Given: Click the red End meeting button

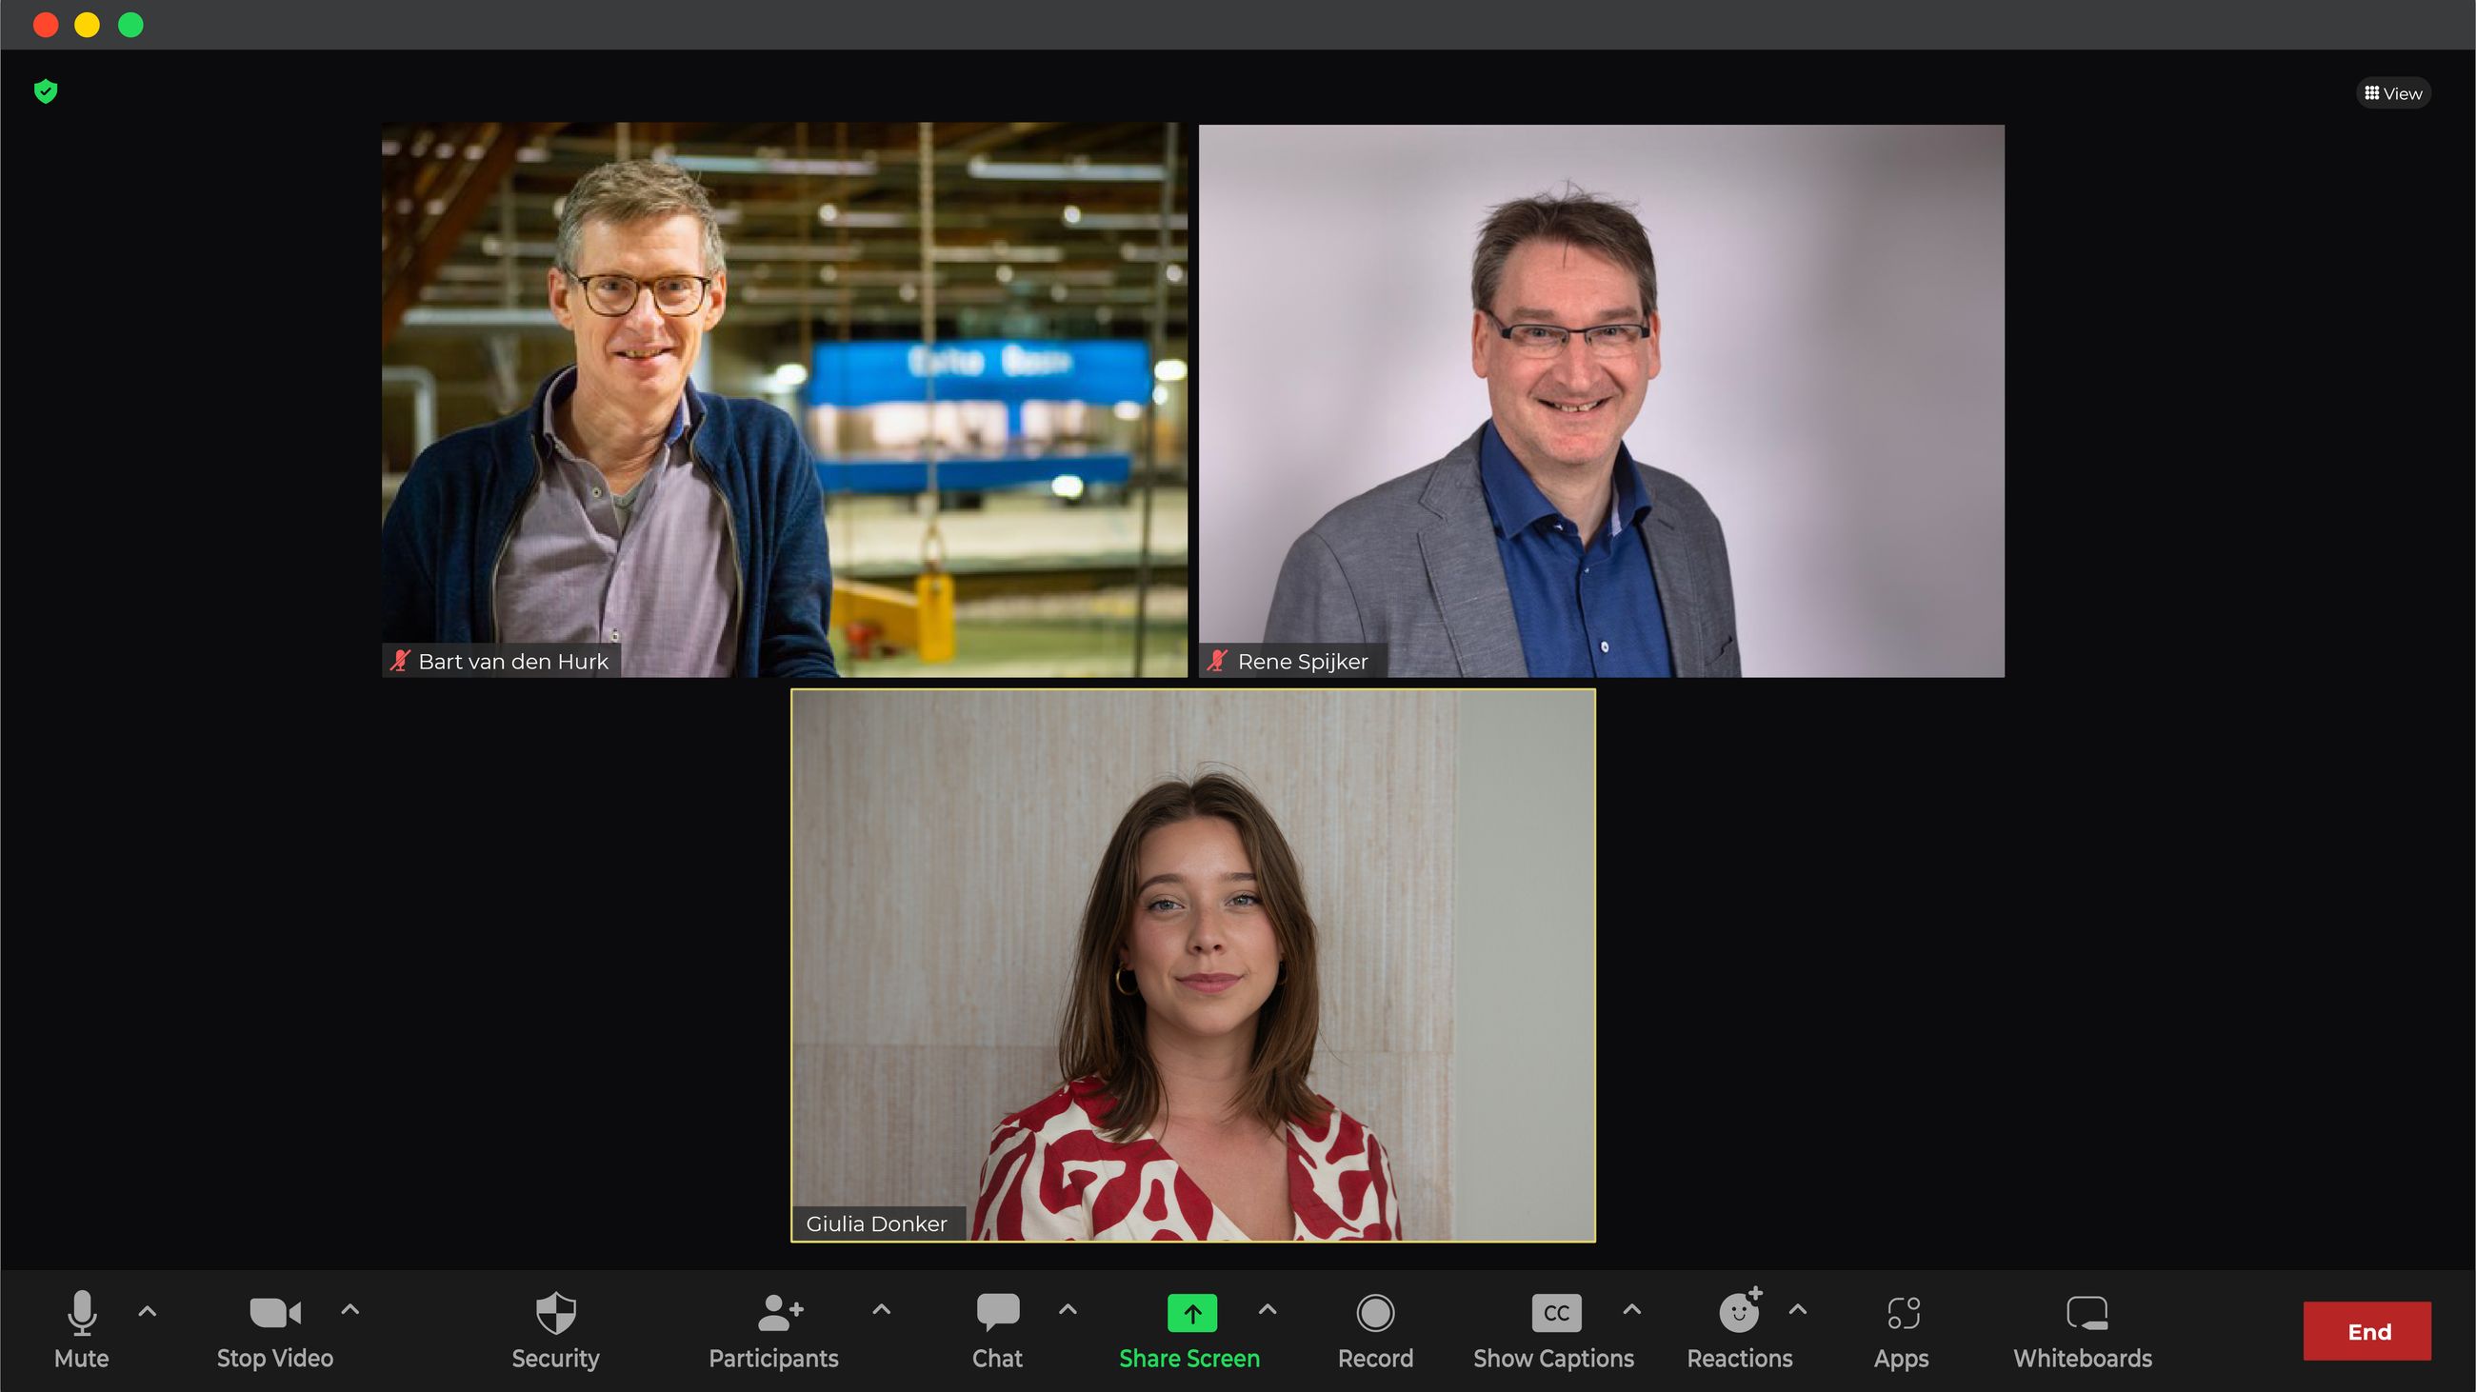Looking at the screenshot, I should 2366,1330.
